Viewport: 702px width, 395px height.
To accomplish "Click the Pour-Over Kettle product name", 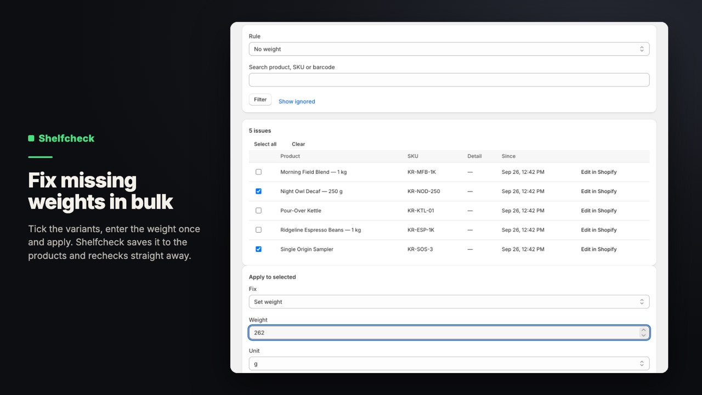I will (301, 211).
